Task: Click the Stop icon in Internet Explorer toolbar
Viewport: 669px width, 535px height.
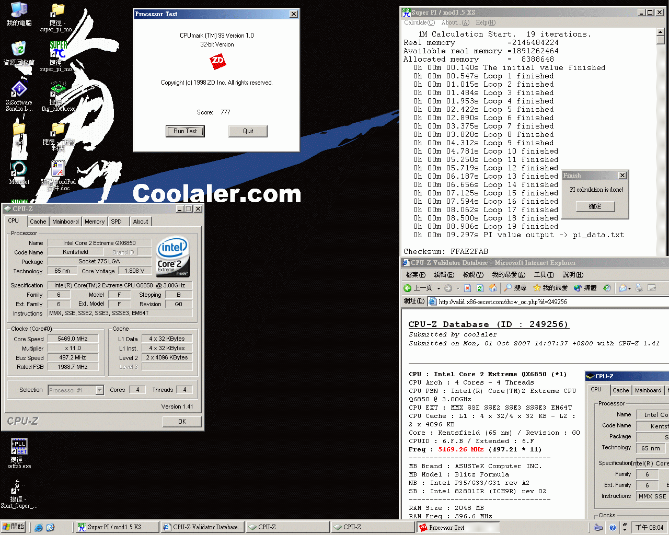Action: click(x=468, y=288)
